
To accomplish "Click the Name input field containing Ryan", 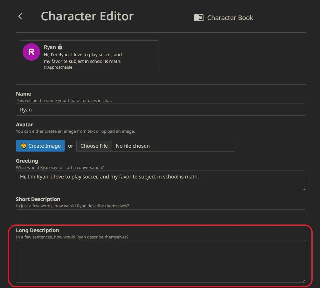I will (161, 110).
